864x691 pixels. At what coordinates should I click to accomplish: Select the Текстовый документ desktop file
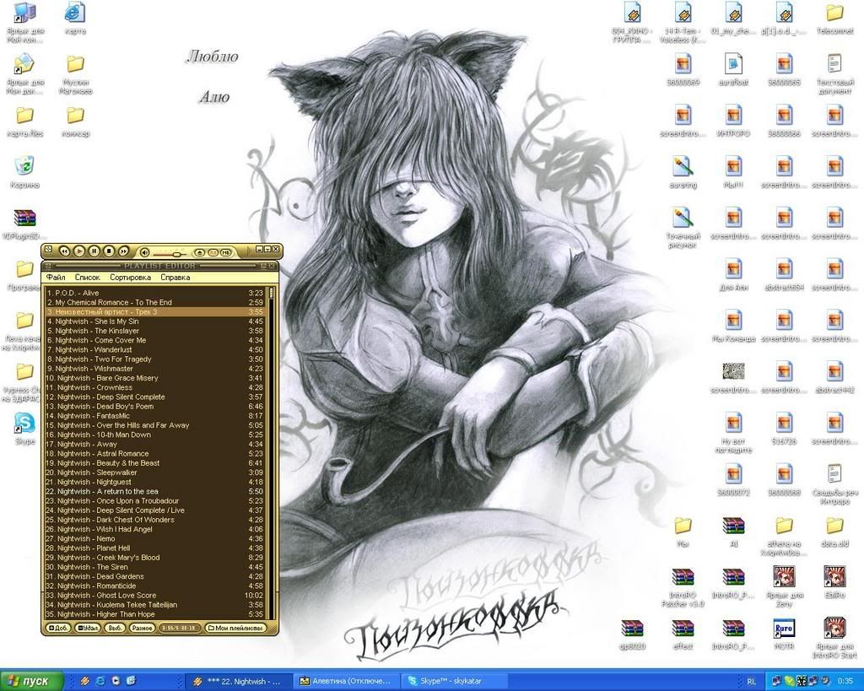coord(834,73)
